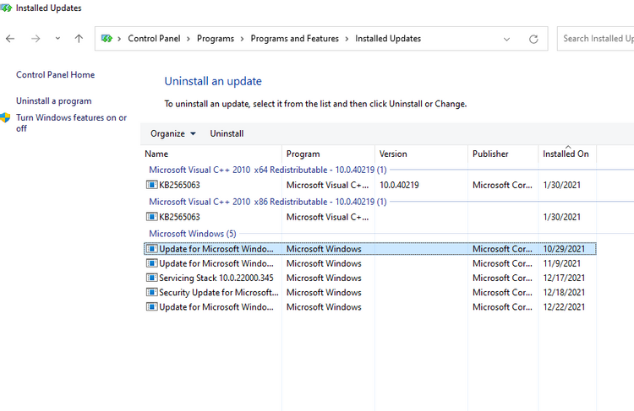Click the Uninstall toolbar button
634x411 pixels.
coord(227,133)
